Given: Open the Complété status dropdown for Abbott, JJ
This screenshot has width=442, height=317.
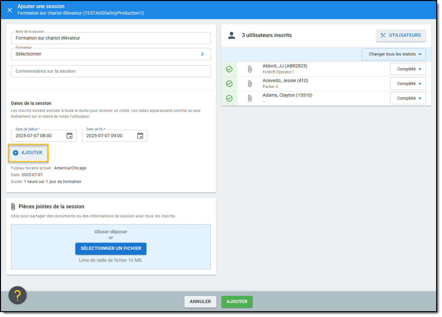Looking at the screenshot, I should click(408, 69).
